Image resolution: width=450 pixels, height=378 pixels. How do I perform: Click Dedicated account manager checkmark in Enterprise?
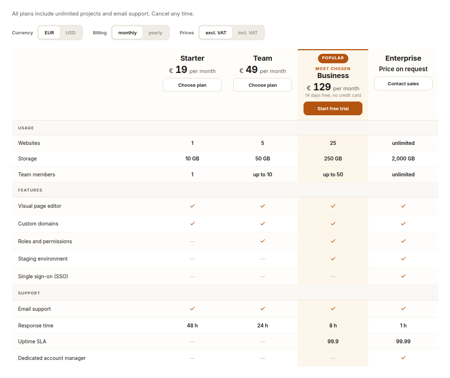[x=403, y=358]
